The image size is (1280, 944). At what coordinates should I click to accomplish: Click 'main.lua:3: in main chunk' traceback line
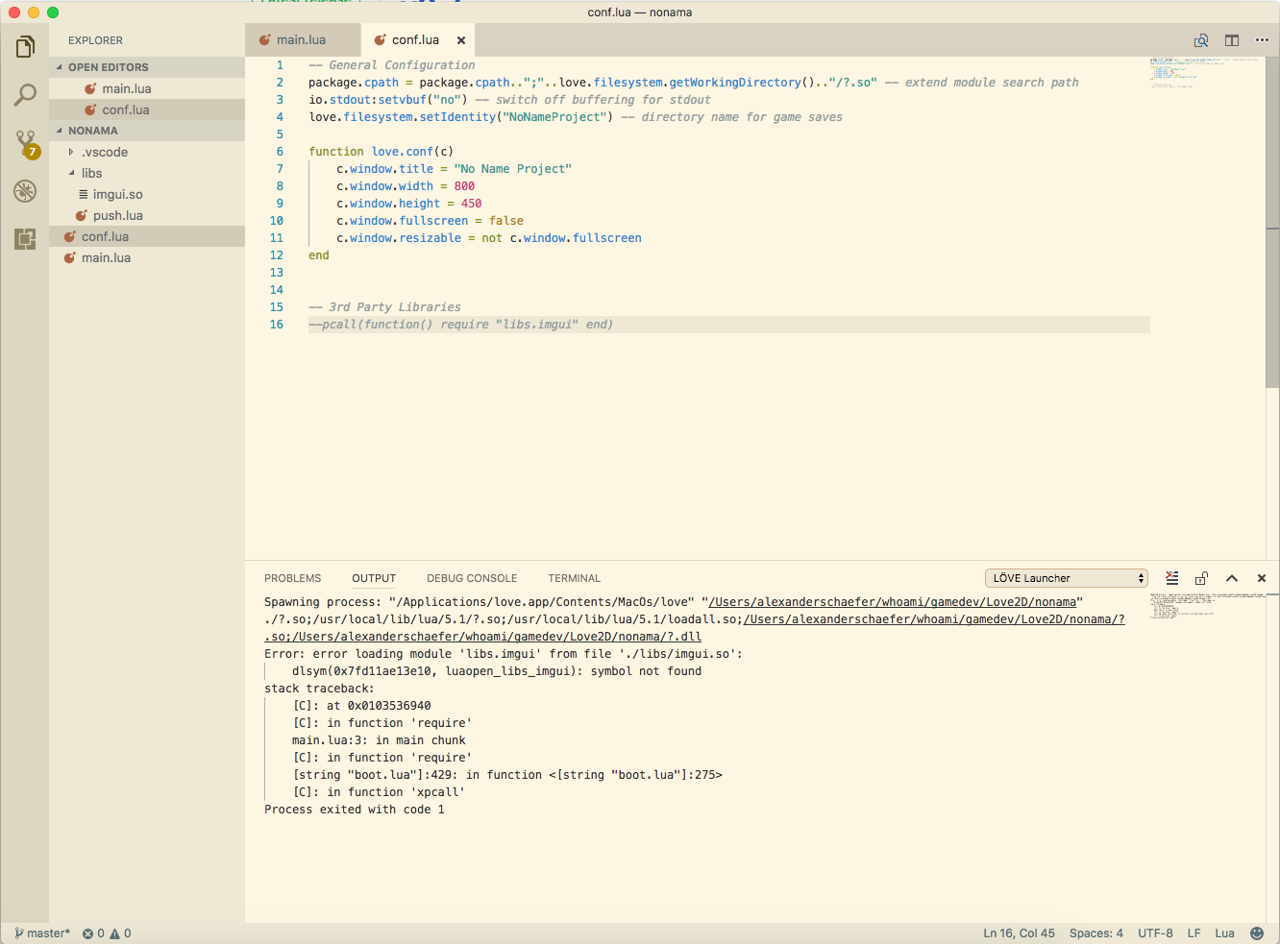point(379,740)
